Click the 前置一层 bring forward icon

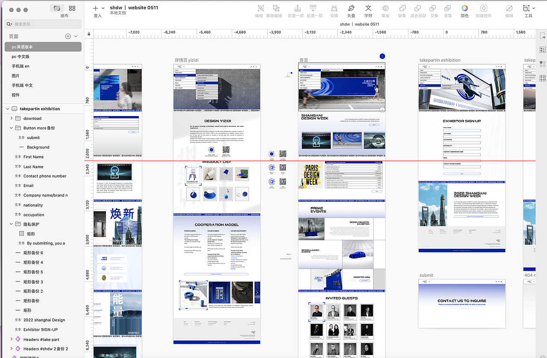point(298,8)
